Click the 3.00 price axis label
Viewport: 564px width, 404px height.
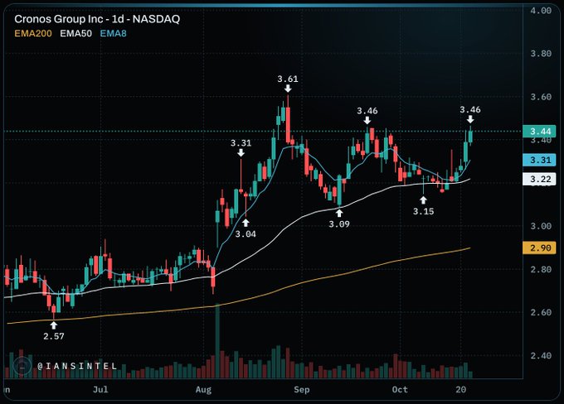[x=541, y=226]
